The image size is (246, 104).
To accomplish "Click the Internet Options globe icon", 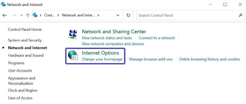I will [x=73, y=56].
